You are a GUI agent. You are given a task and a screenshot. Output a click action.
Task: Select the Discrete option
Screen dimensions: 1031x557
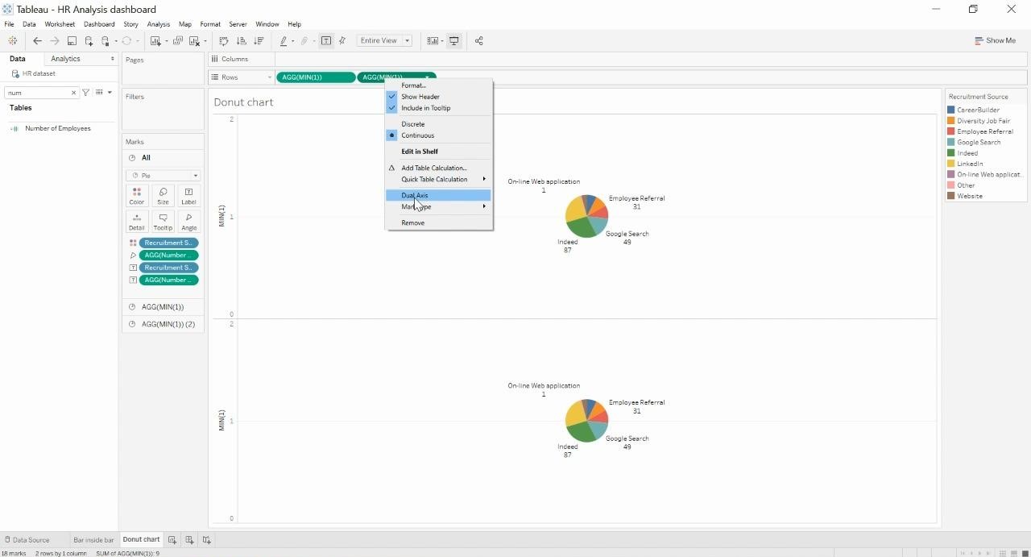pyautogui.click(x=439, y=124)
